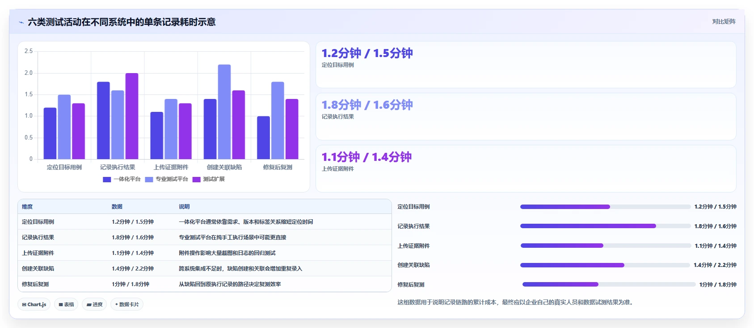Select the Chart.js tag chip
Image resolution: width=754 pixels, height=328 pixels.
coord(34,304)
